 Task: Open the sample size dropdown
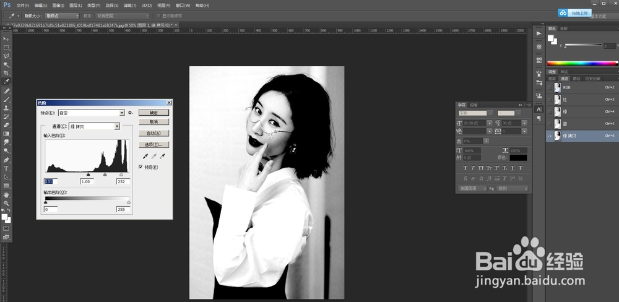point(61,16)
